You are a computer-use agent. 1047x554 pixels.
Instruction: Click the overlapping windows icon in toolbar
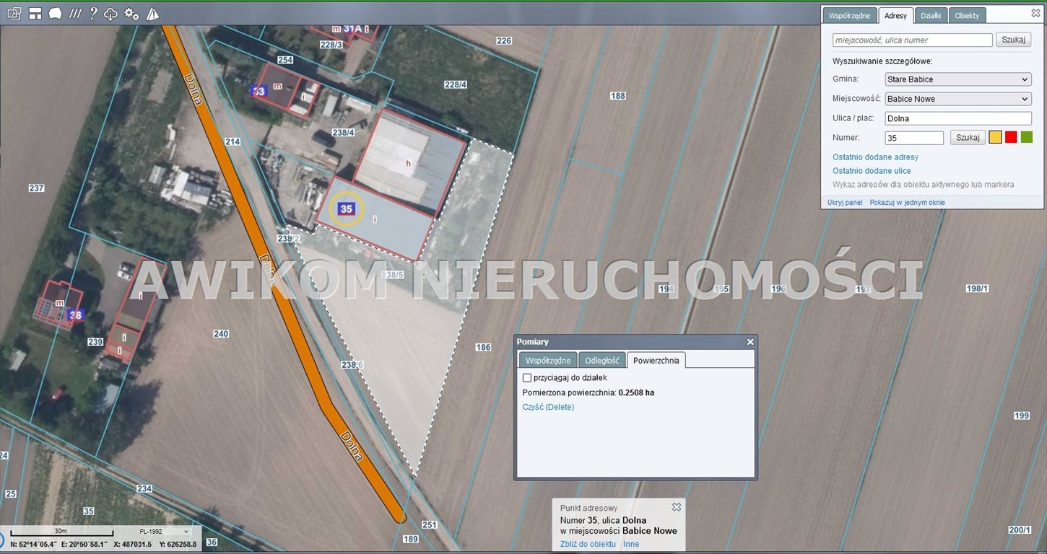14,14
